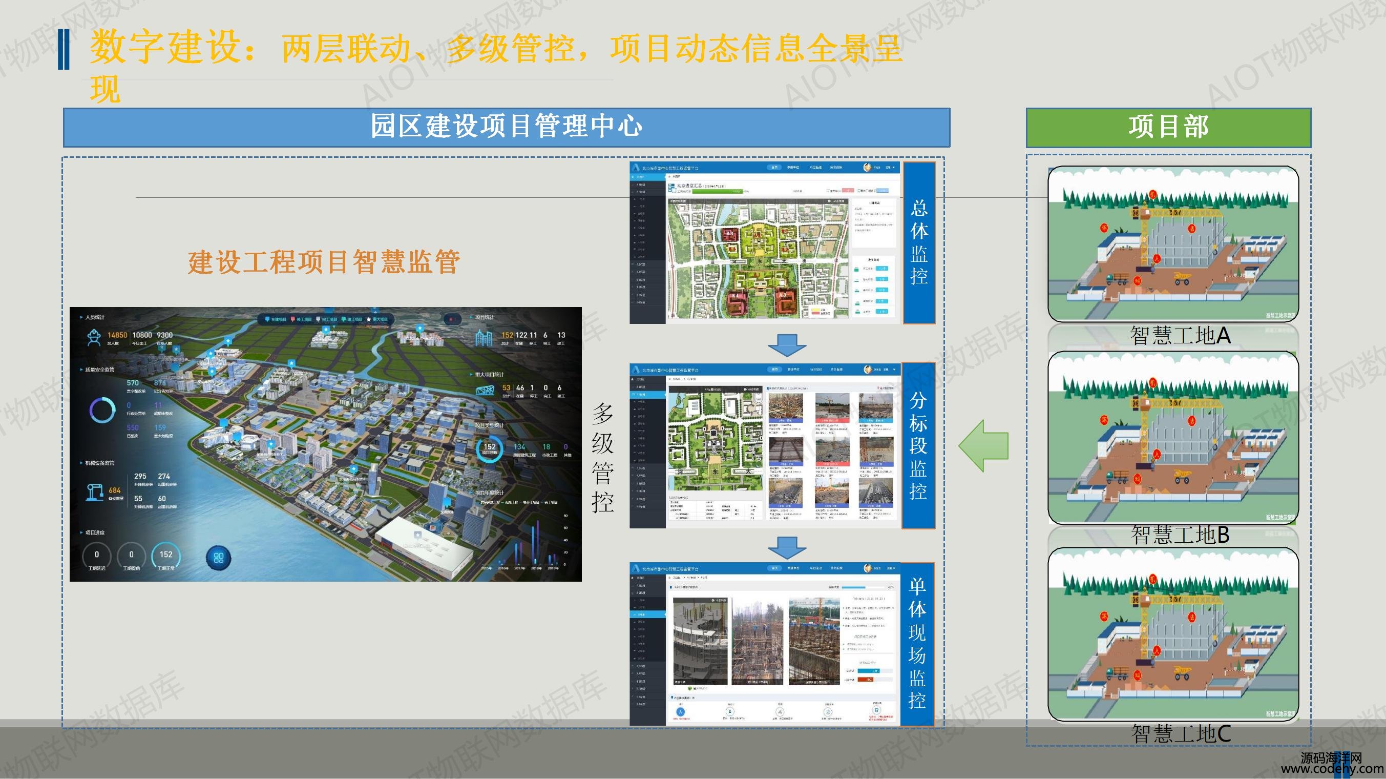Click the green overall progress bar

(718, 191)
